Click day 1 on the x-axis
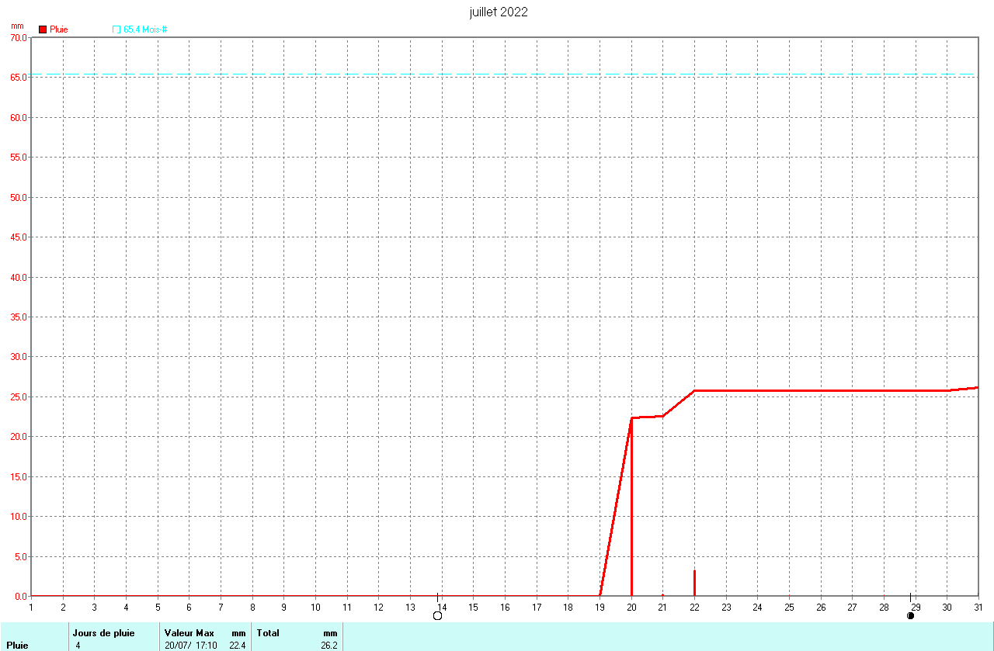 click(x=31, y=607)
